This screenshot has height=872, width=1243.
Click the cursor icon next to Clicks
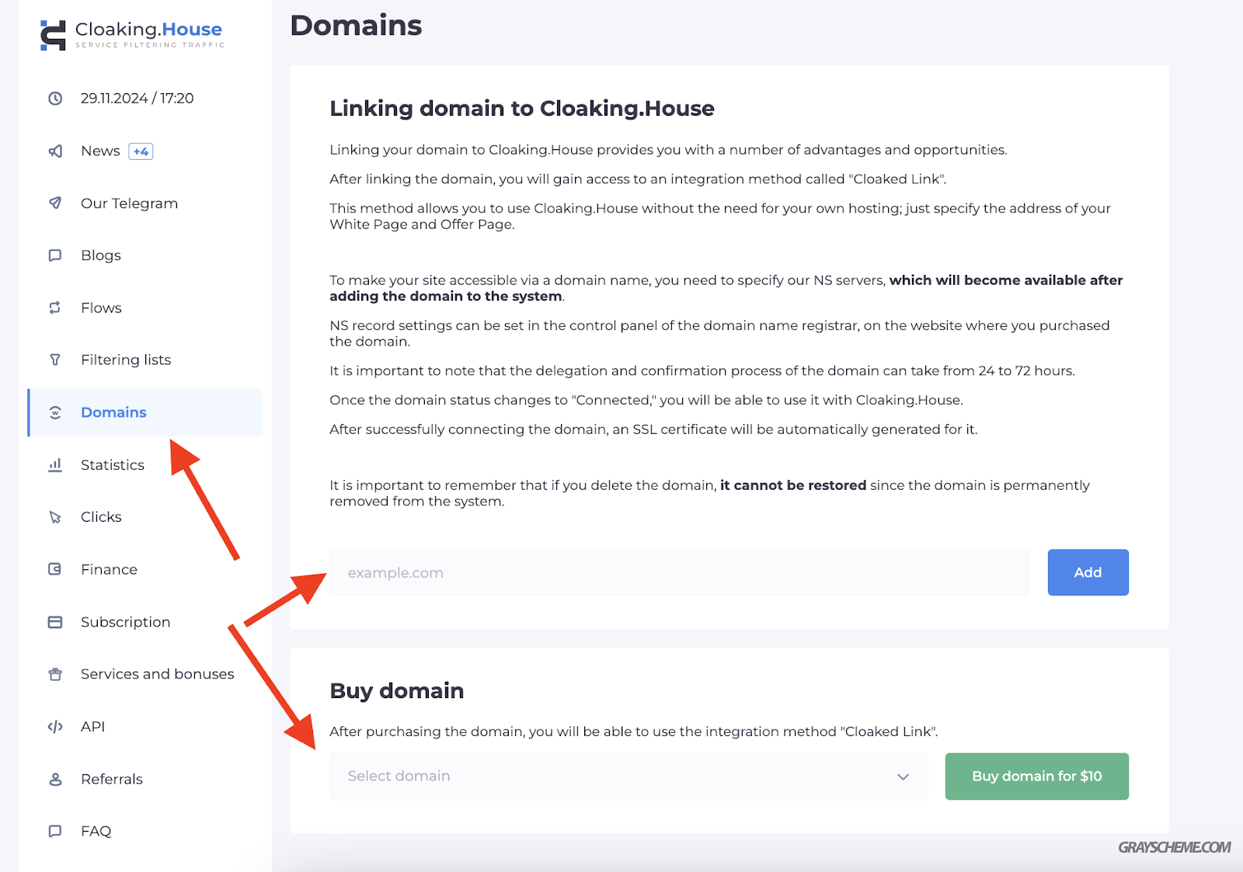pyautogui.click(x=55, y=517)
